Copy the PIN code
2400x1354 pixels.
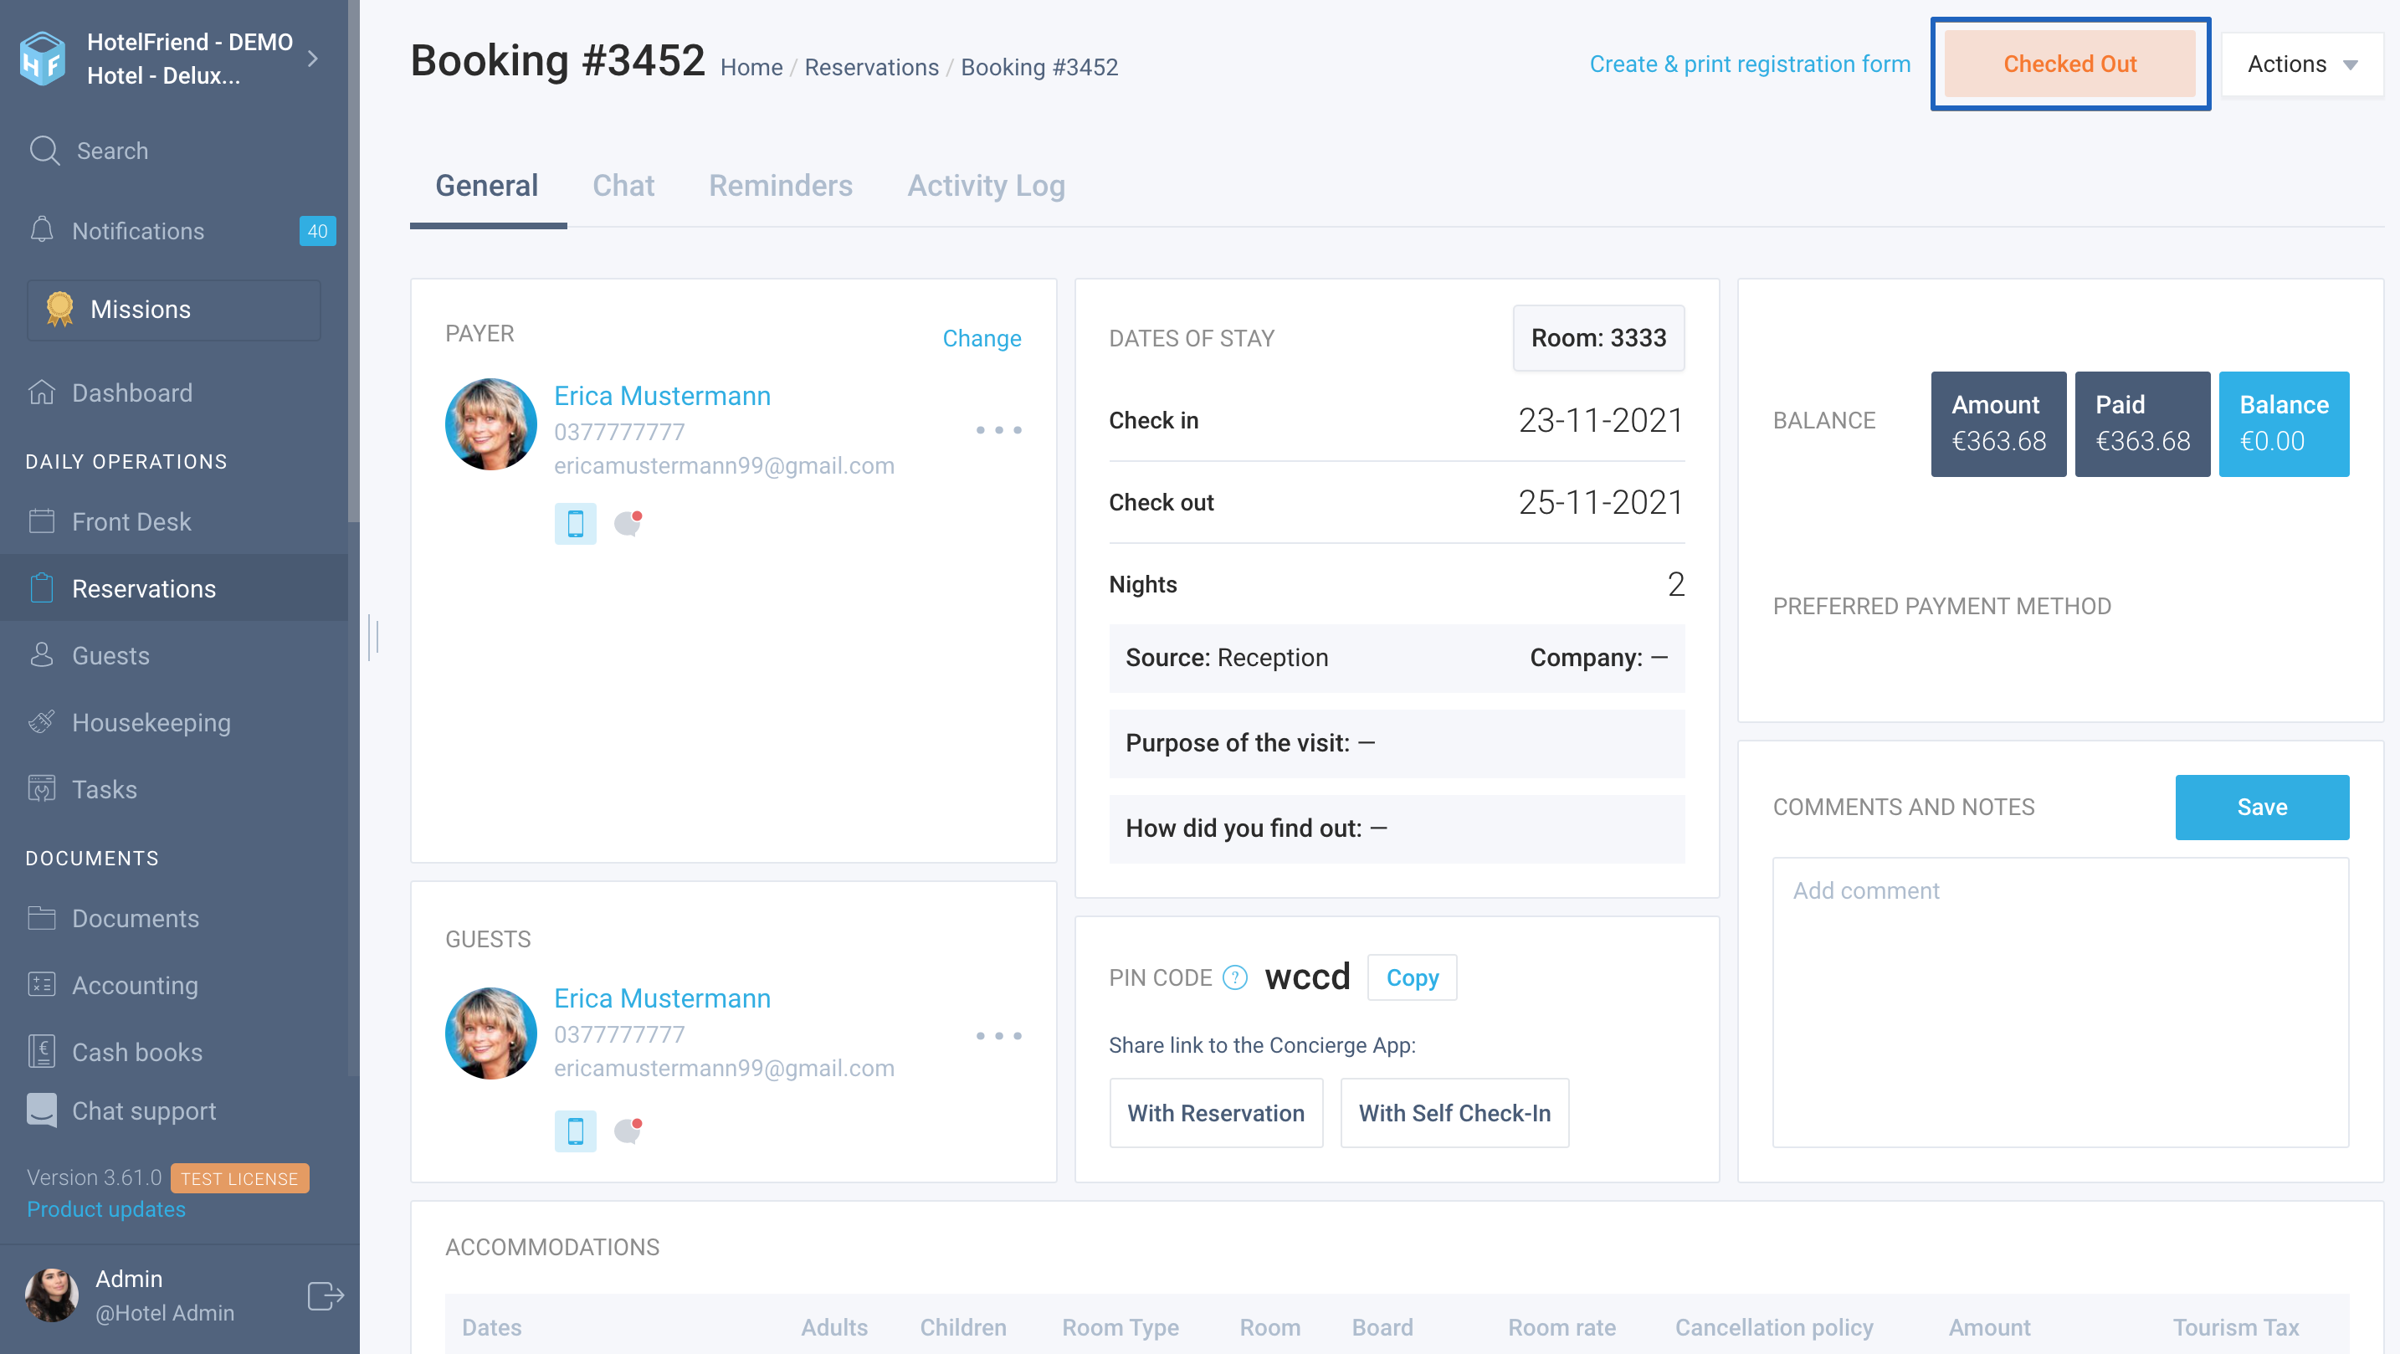pyautogui.click(x=1412, y=977)
